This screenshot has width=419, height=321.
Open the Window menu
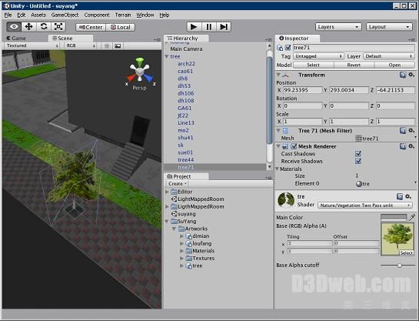(x=145, y=15)
